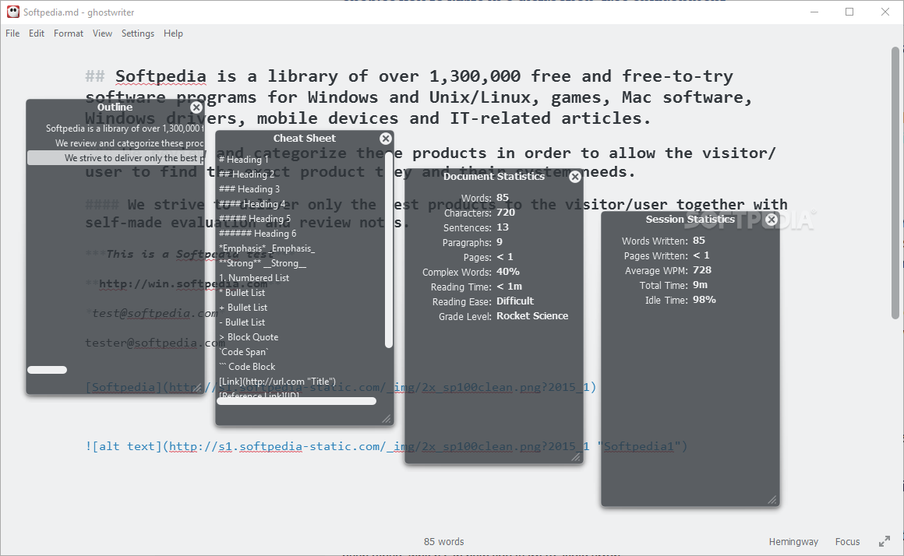Screen dimensions: 904x556
Task: Click the '*Emphasis* _Emphasis_' cheat sheet row
Action: point(267,248)
